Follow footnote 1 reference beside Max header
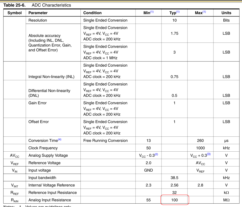The image size is (242, 207). [204, 12]
